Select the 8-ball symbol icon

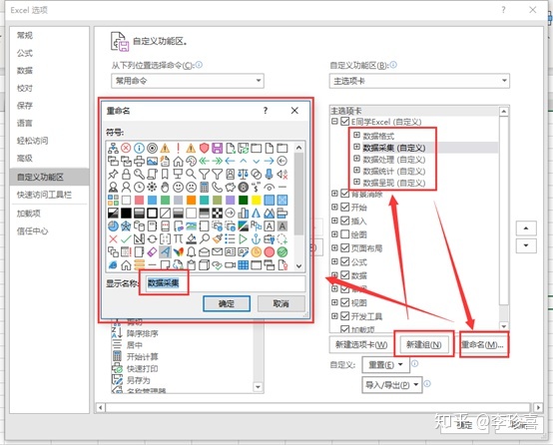pos(244,188)
